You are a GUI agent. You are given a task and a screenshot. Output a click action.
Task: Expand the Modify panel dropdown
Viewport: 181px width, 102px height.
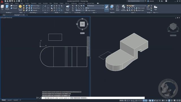[x=57, y=12]
